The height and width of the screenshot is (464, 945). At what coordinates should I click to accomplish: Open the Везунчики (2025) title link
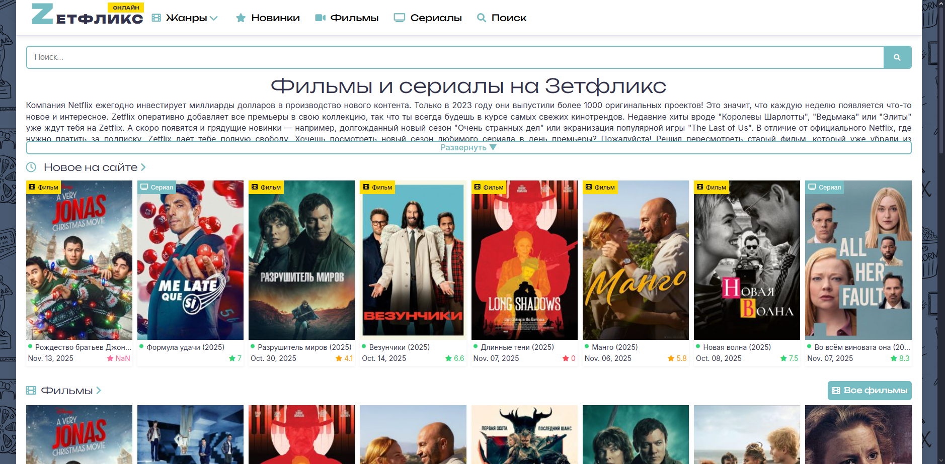click(400, 347)
